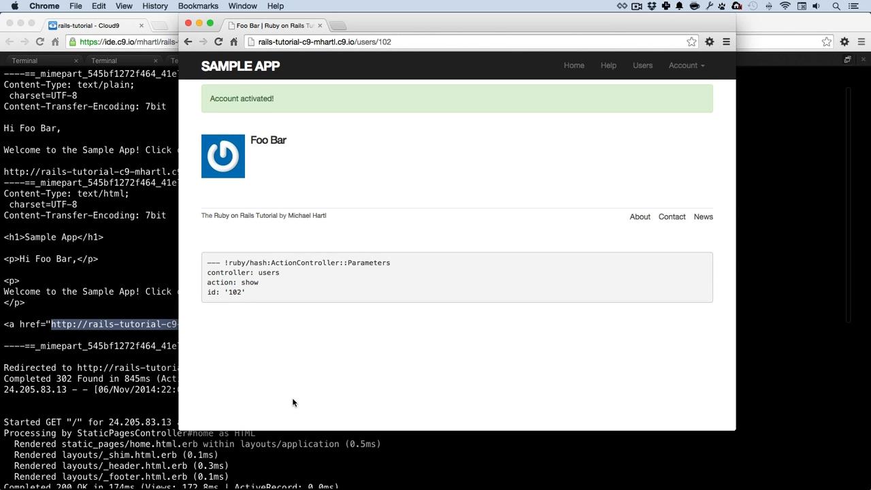Open the browser home page icon
This screenshot has width=871, height=490.
coord(233,42)
